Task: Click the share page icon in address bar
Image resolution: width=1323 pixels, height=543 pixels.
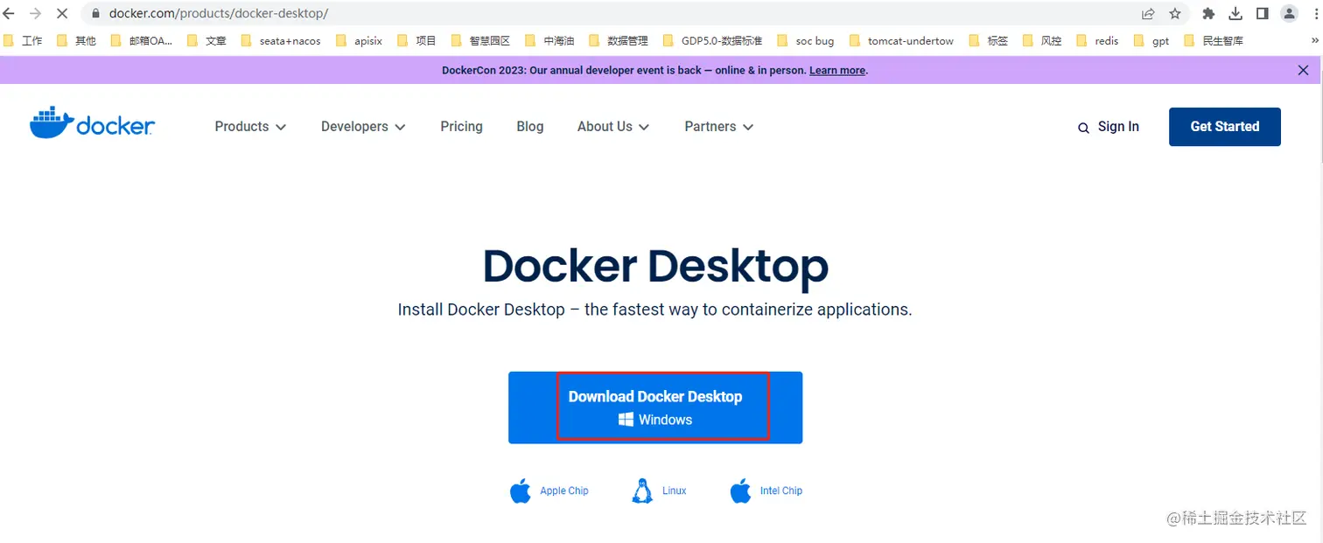Action: (1148, 14)
